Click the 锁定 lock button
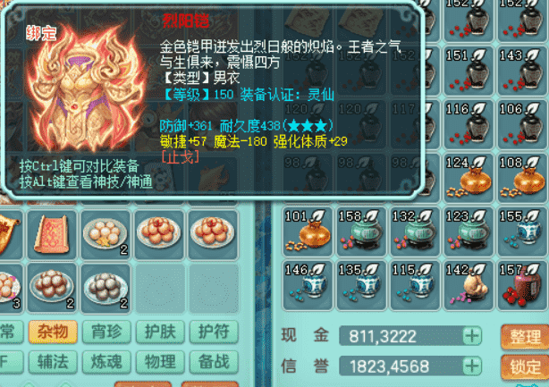 (x=525, y=366)
